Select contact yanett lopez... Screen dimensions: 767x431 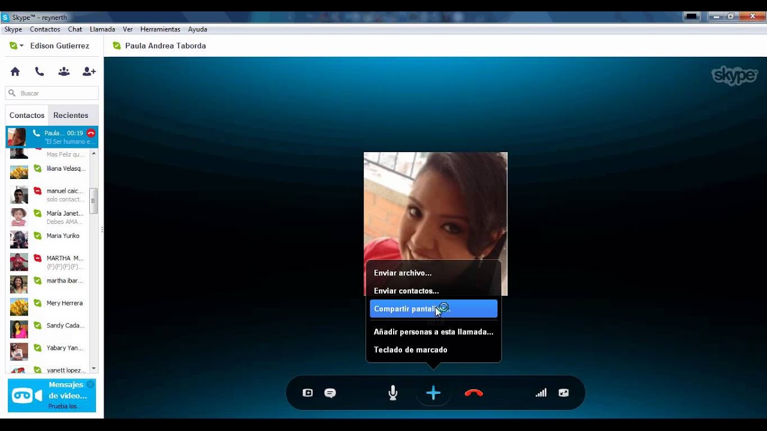(x=48, y=369)
